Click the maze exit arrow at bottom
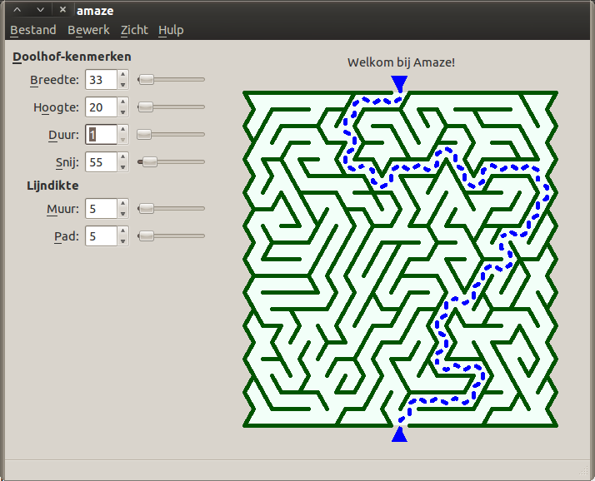Screen dimensions: 595x481 [x=399, y=434]
